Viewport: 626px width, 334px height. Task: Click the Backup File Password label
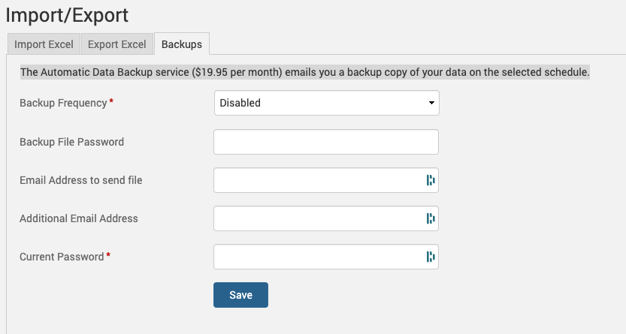71,142
